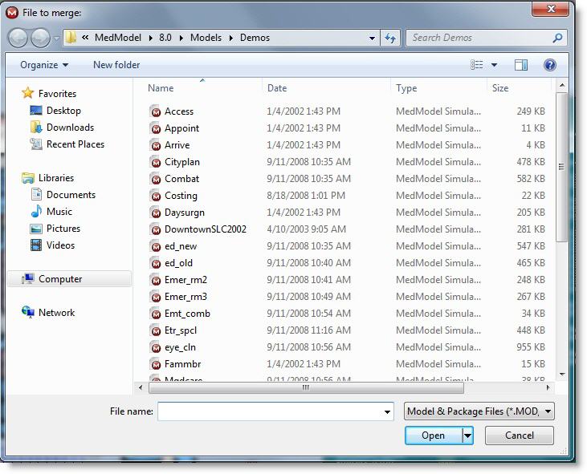The width and height of the screenshot is (587, 474).
Task: Click the Access file icon
Action: [155, 111]
